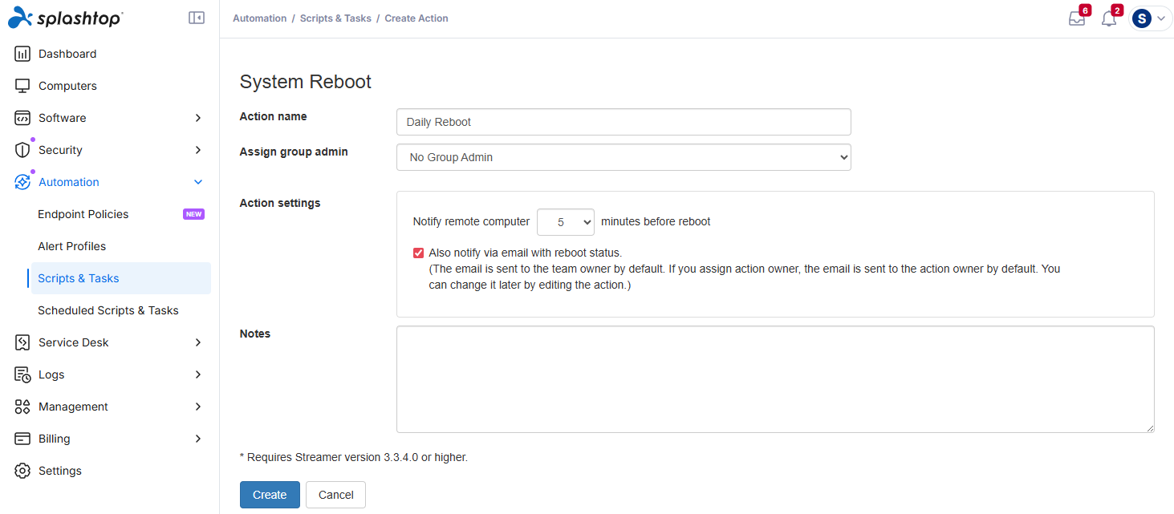Expand the Software menu chevron

pos(198,118)
